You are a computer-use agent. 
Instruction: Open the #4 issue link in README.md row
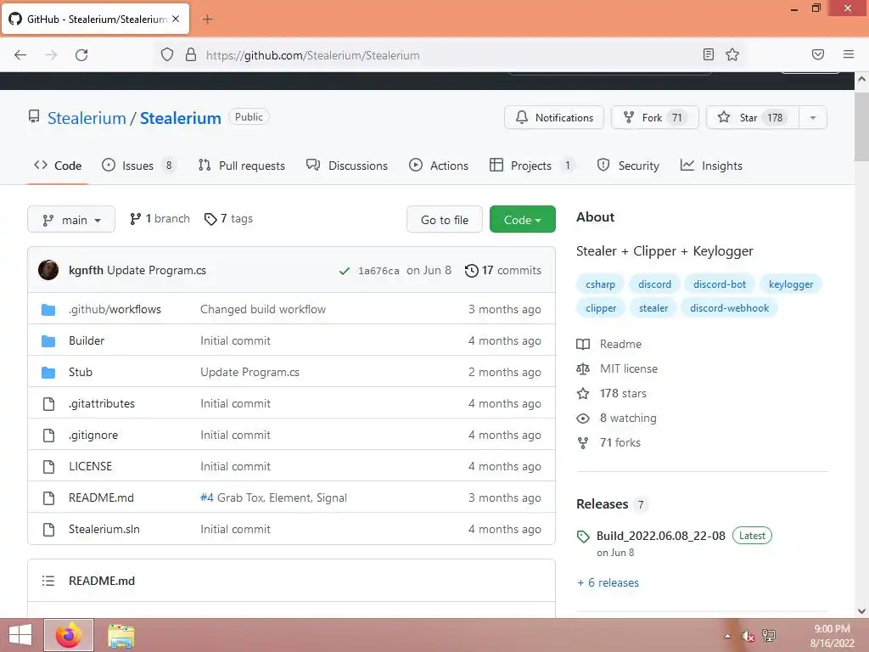(207, 497)
